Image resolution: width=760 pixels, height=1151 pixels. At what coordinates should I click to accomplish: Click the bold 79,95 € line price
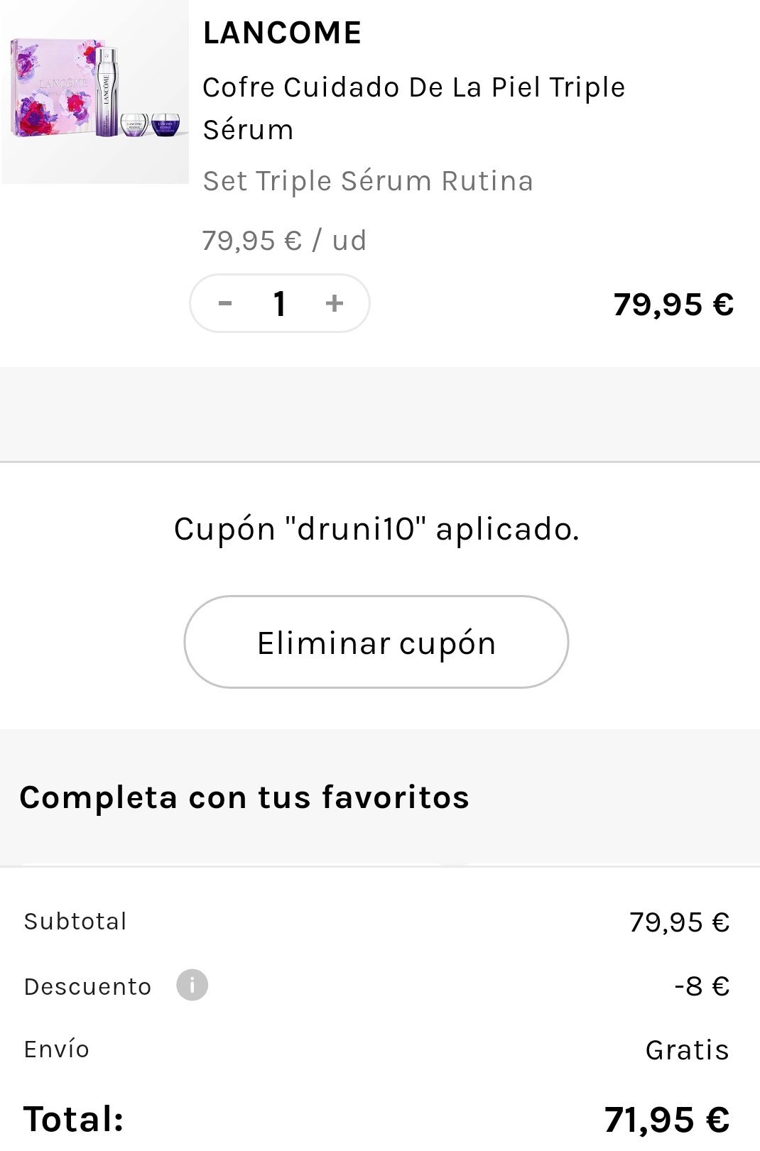point(673,305)
